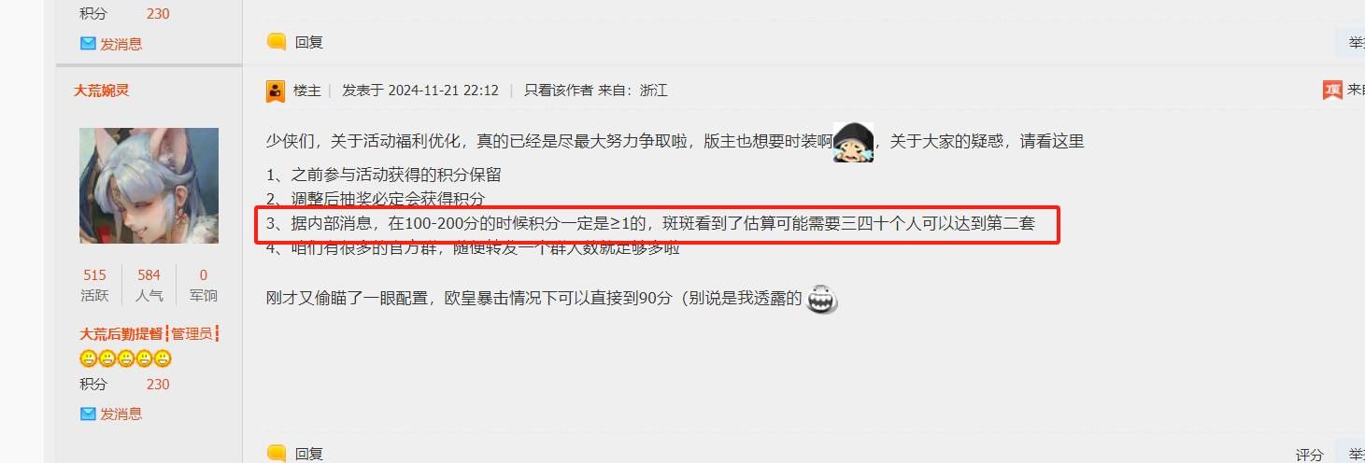Click the speech bubble reply icon above the post
Image resolution: width=1365 pixels, height=463 pixels.
pos(276,42)
